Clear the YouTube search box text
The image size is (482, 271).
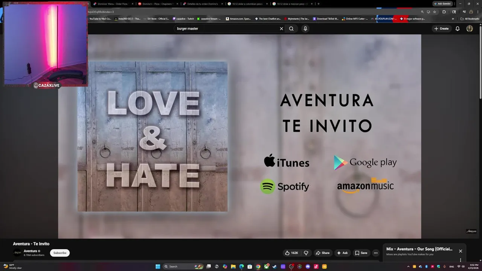[x=281, y=29]
